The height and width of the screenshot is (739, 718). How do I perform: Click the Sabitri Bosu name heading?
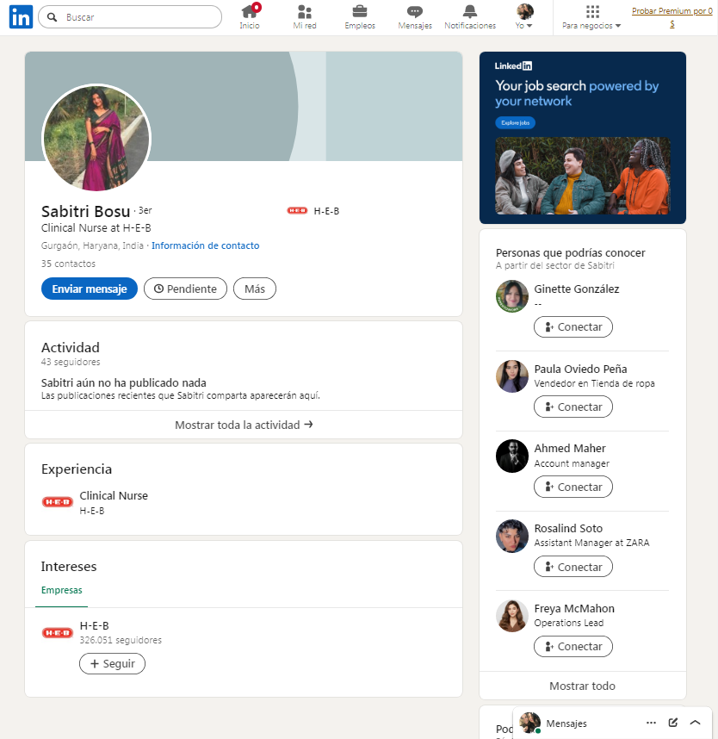coord(86,211)
